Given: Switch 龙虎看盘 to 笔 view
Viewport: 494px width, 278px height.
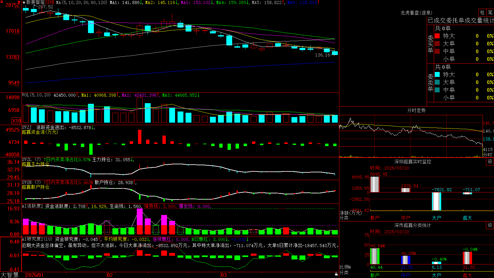Looking at the screenshot, I should click(x=490, y=12).
